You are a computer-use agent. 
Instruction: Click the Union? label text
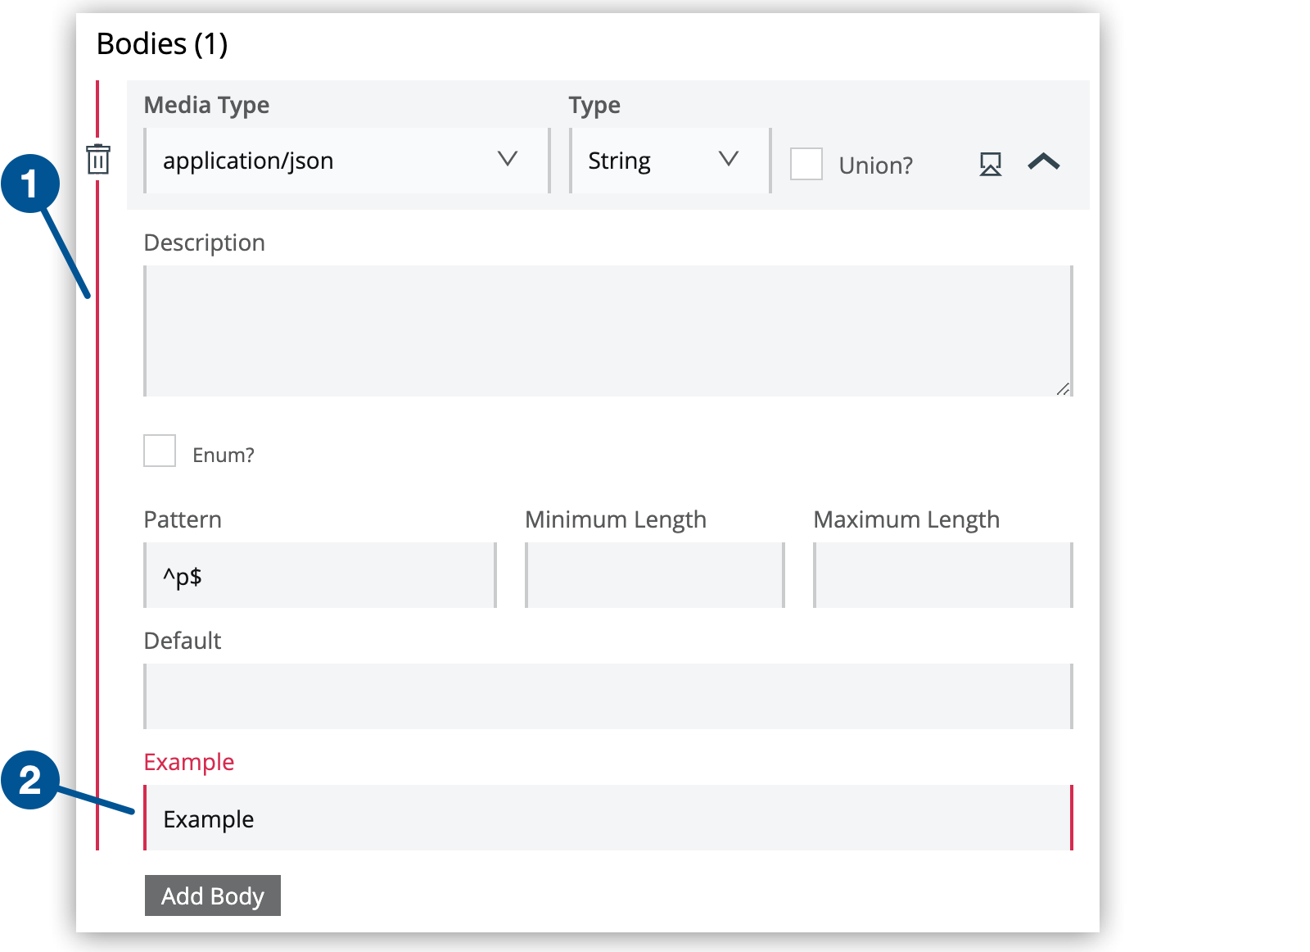pos(875,165)
